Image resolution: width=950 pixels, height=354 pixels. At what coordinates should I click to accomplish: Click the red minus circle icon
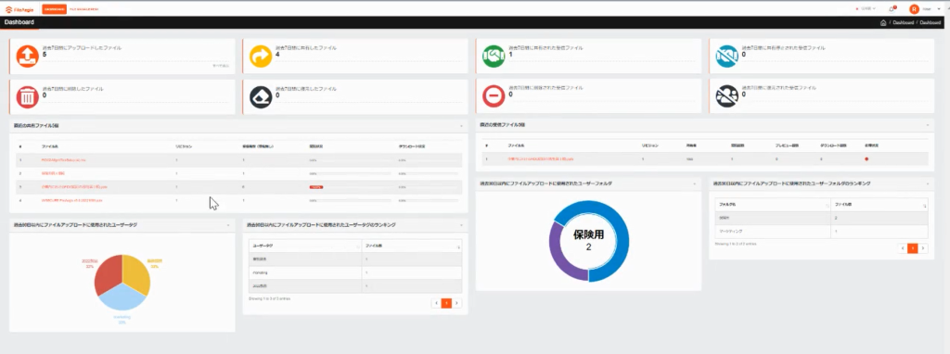494,96
